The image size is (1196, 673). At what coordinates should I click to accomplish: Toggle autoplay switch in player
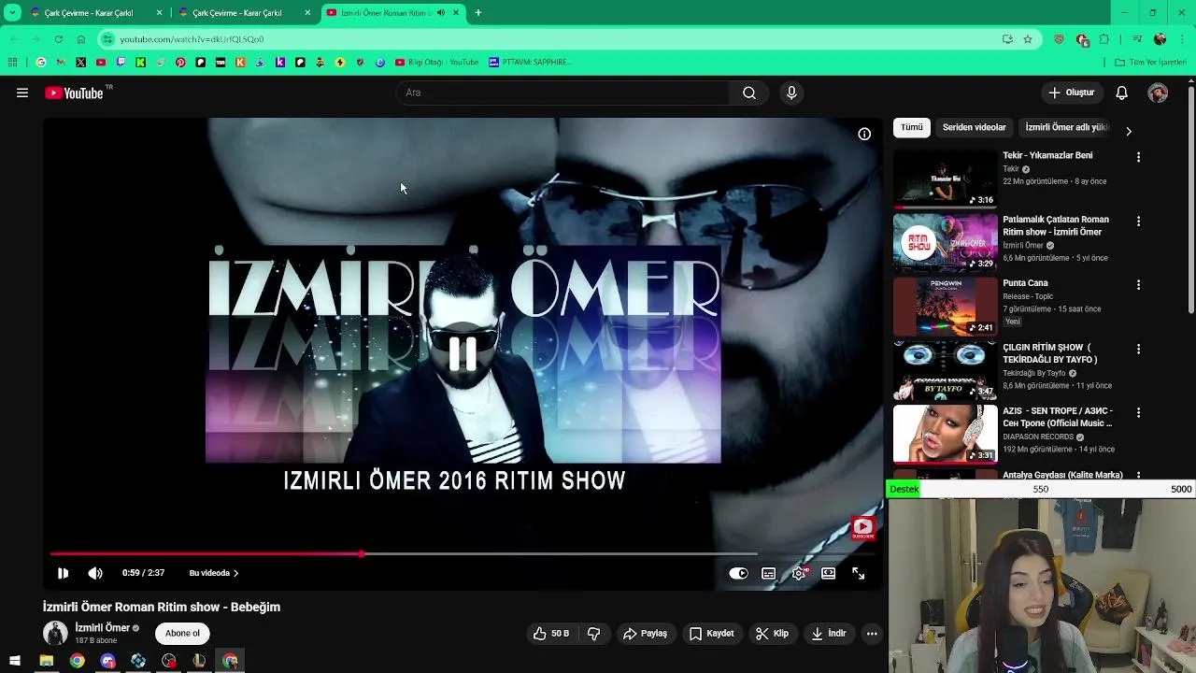click(738, 573)
